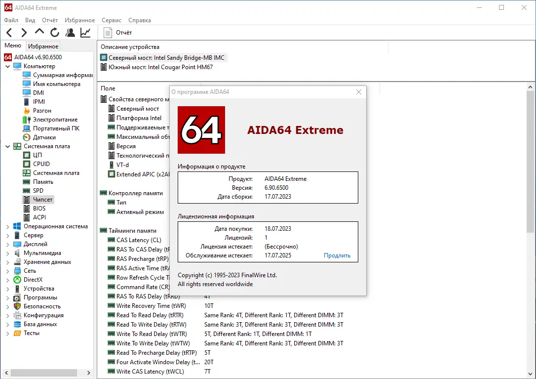Click the up arrow navigation icon
Image resolution: width=536 pixels, height=379 pixels.
(39, 32)
